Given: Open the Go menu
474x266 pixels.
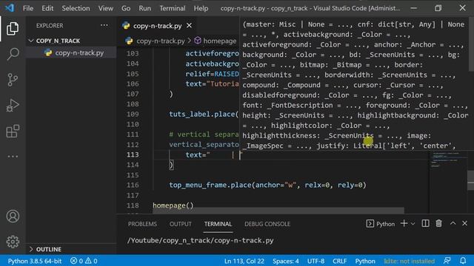Looking at the screenshot, I should point(126,8).
